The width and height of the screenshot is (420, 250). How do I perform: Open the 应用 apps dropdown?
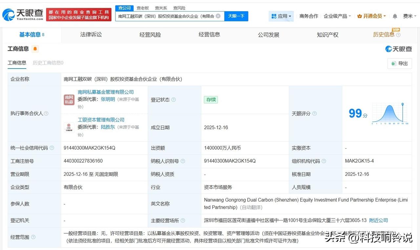click(x=281, y=16)
